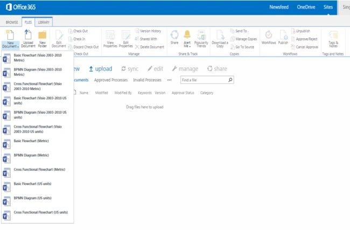350x230 pixels.
Task: Expand the views ellipsis menu
Action: click(x=170, y=80)
